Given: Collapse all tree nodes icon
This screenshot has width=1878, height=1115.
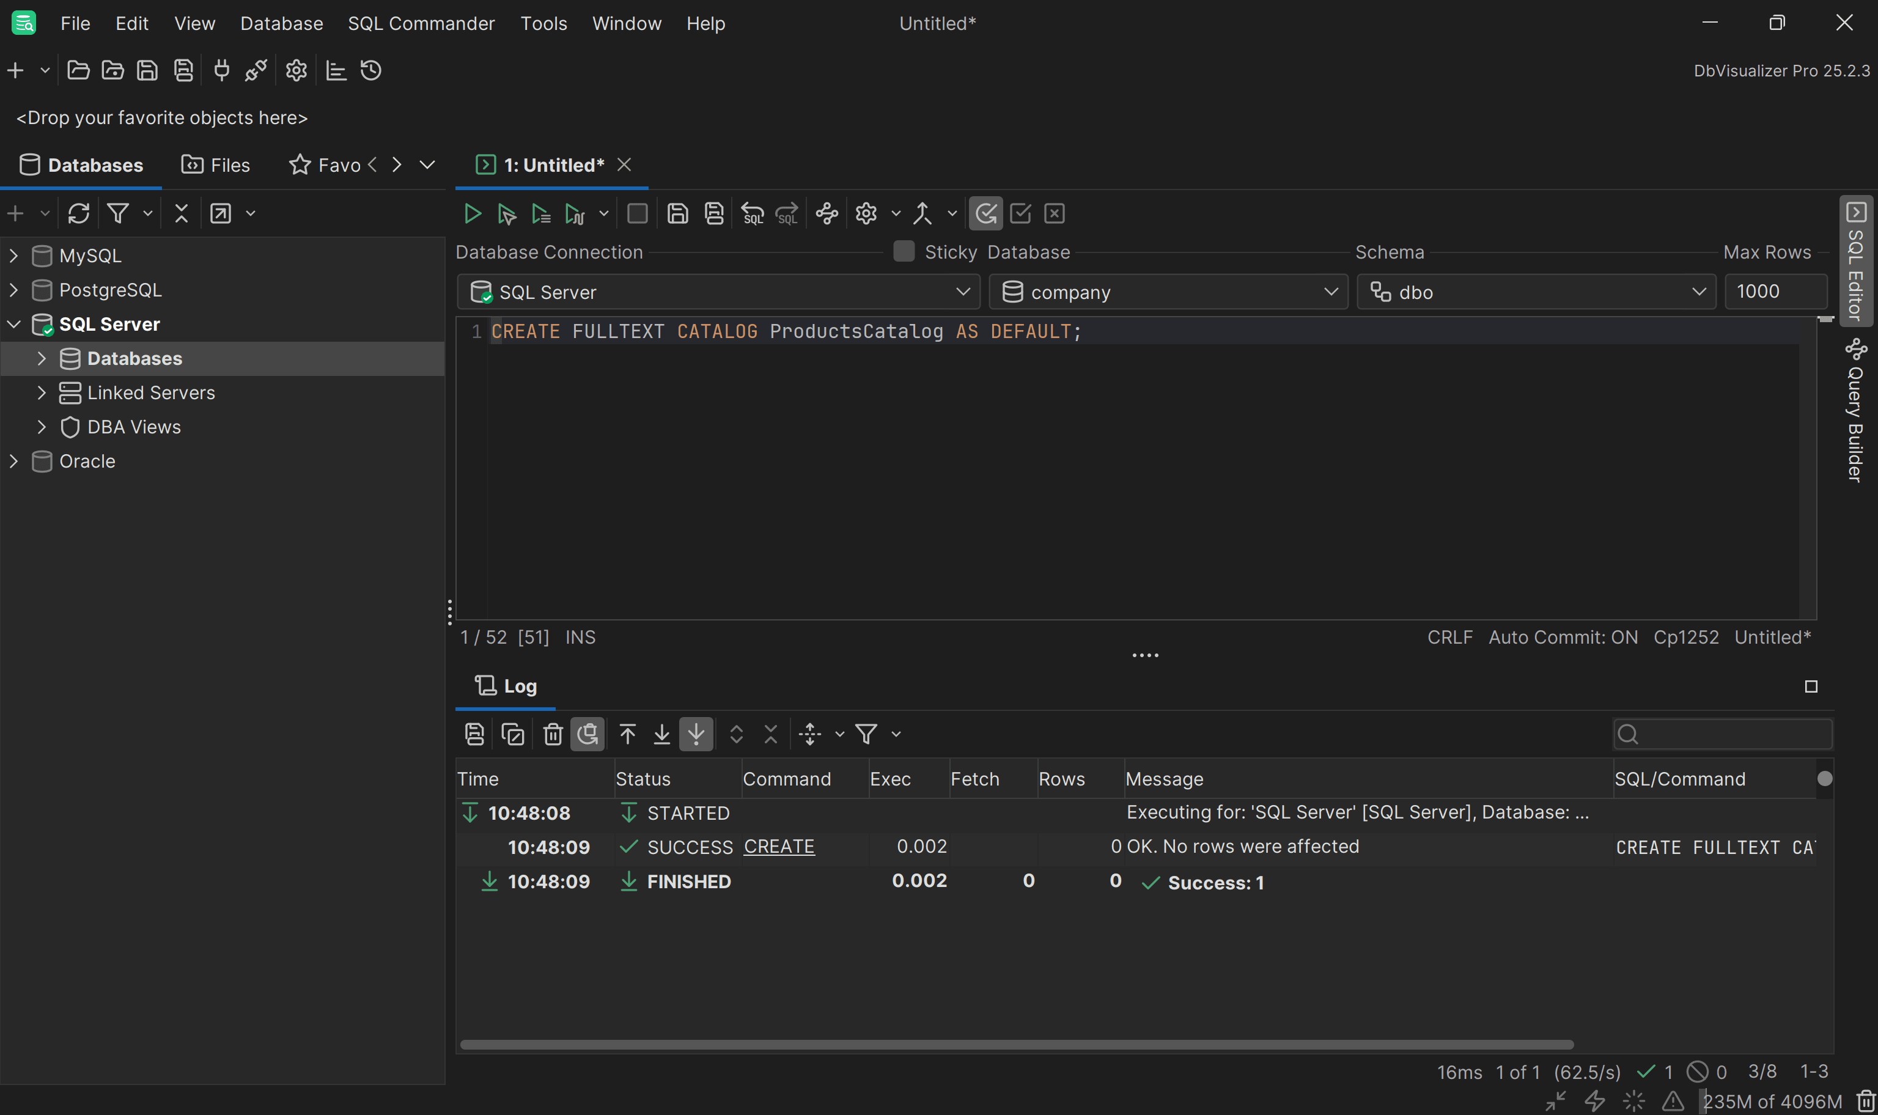Looking at the screenshot, I should (181, 213).
